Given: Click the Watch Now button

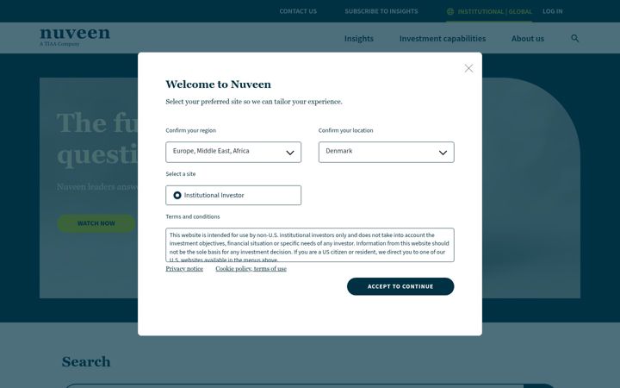Looking at the screenshot, I should coord(96,223).
